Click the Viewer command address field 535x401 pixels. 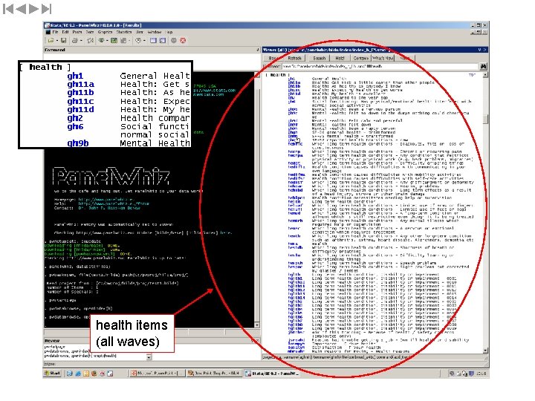tap(380, 67)
